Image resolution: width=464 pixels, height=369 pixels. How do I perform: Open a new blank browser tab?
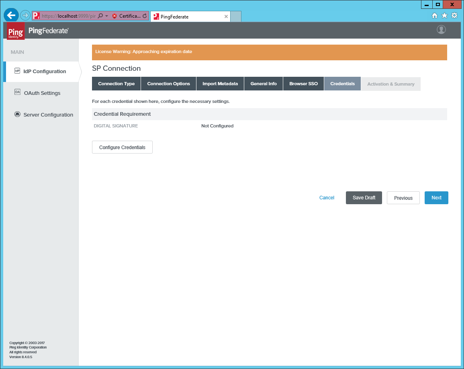pos(236,16)
